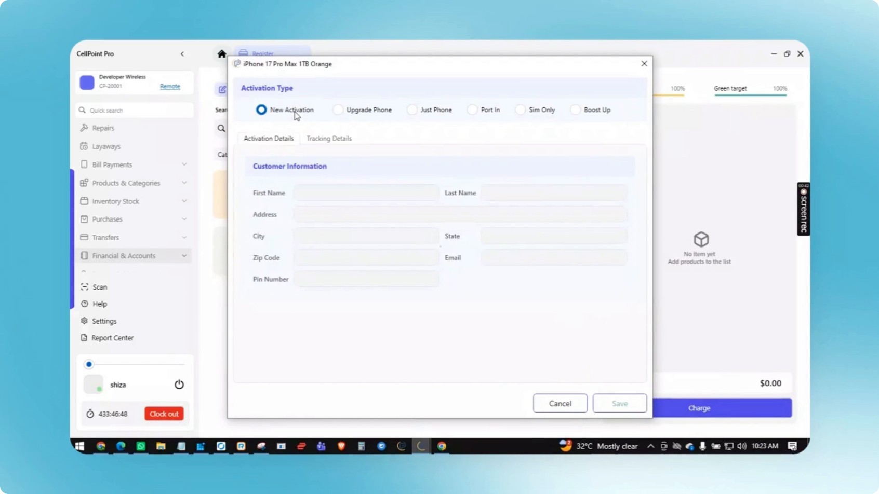Image resolution: width=879 pixels, height=494 pixels.
Task: Open the notification center icon
Action: [792, 446]
